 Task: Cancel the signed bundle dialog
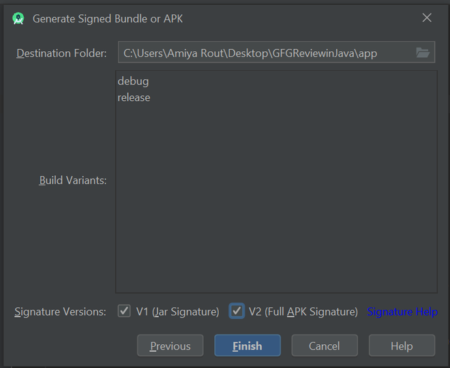325,346
